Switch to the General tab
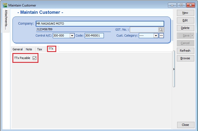198x131 pixels. (x=18, y=49)
